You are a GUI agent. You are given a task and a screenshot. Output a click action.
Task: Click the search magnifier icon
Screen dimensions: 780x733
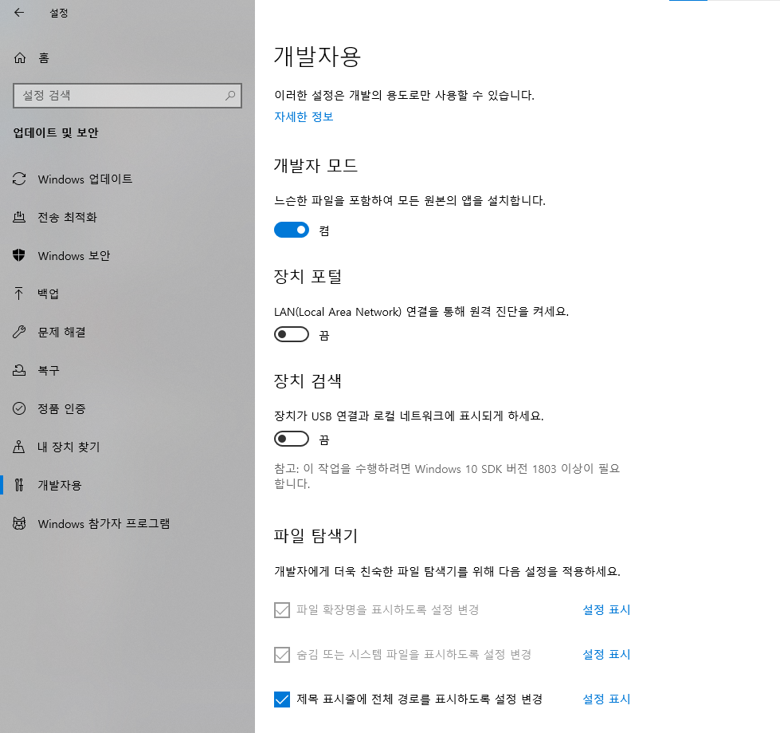pyautogui.click(x=230, y=95)
